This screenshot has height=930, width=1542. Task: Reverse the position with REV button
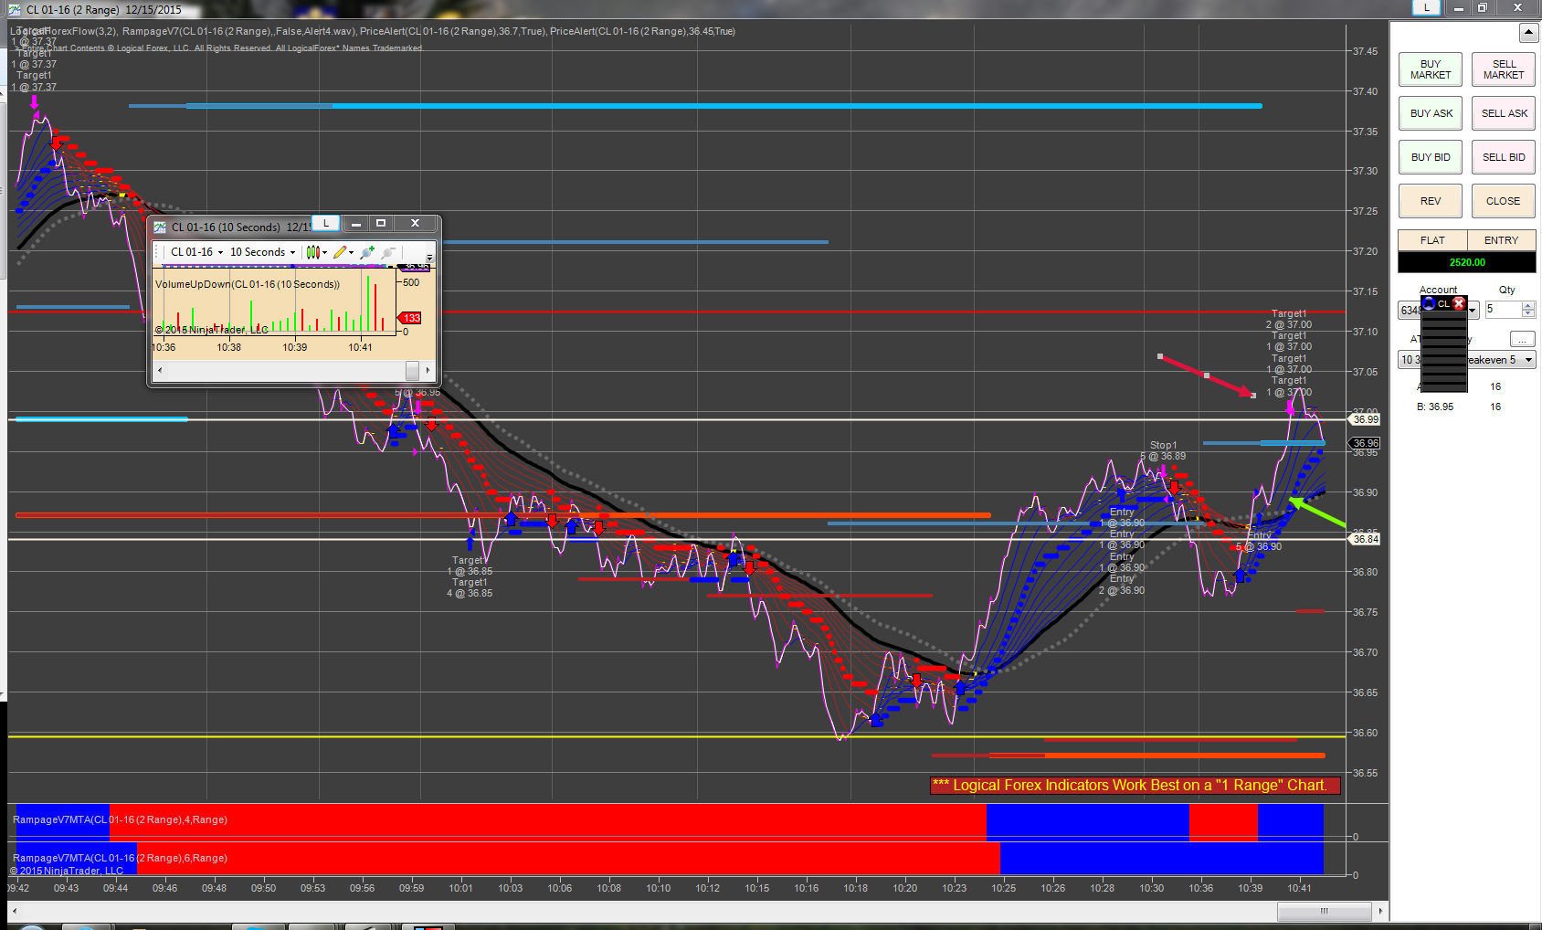tap(1431, 201)
